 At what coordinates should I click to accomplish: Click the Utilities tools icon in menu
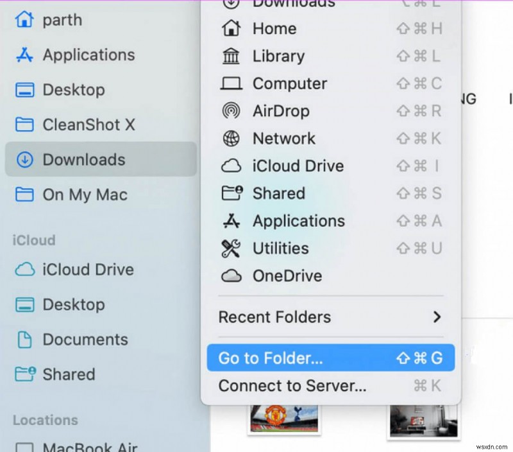[x=231, y=248]
